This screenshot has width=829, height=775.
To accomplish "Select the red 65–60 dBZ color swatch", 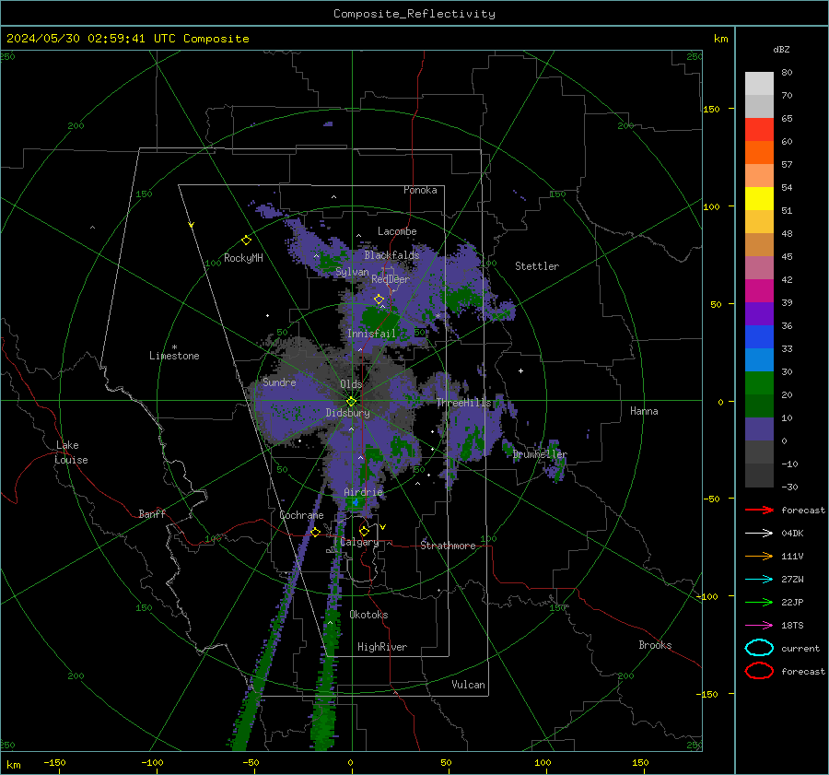I will click(x=759, y=130).
